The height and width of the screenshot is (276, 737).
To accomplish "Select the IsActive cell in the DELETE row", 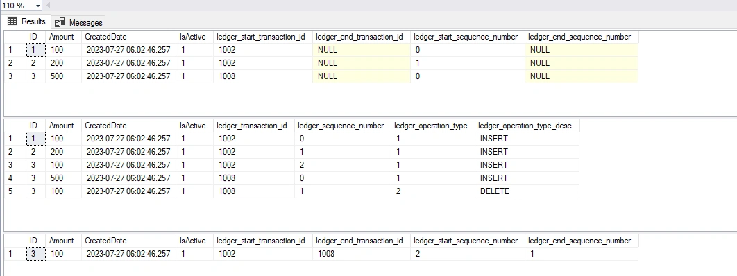I will point(194,191).
